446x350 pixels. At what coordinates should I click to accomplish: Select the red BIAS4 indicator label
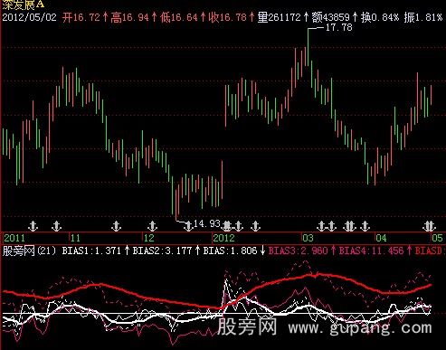coord(371,251)
